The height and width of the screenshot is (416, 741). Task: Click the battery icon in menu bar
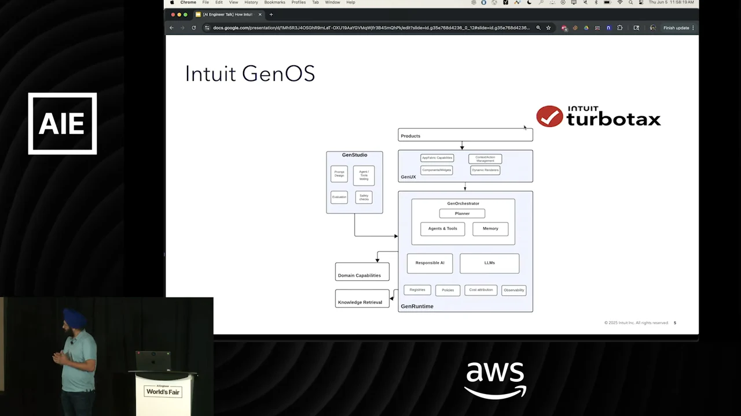607,2
